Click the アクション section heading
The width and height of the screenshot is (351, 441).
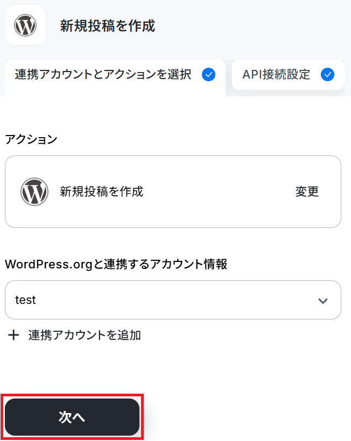point(31,139)
